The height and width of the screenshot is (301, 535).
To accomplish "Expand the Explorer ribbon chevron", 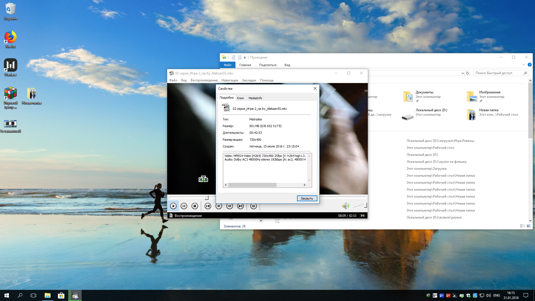I will click(523, 65).
